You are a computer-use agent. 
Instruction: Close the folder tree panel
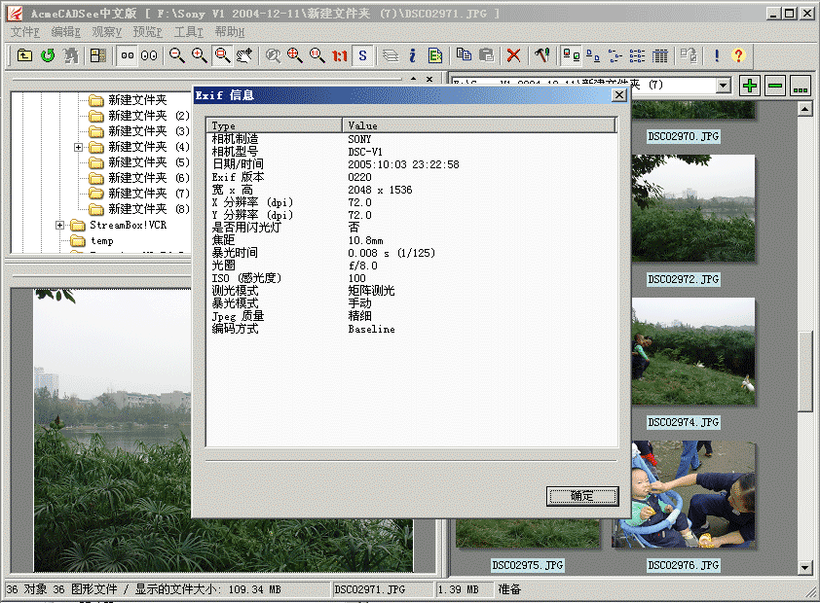coord(429,80)
